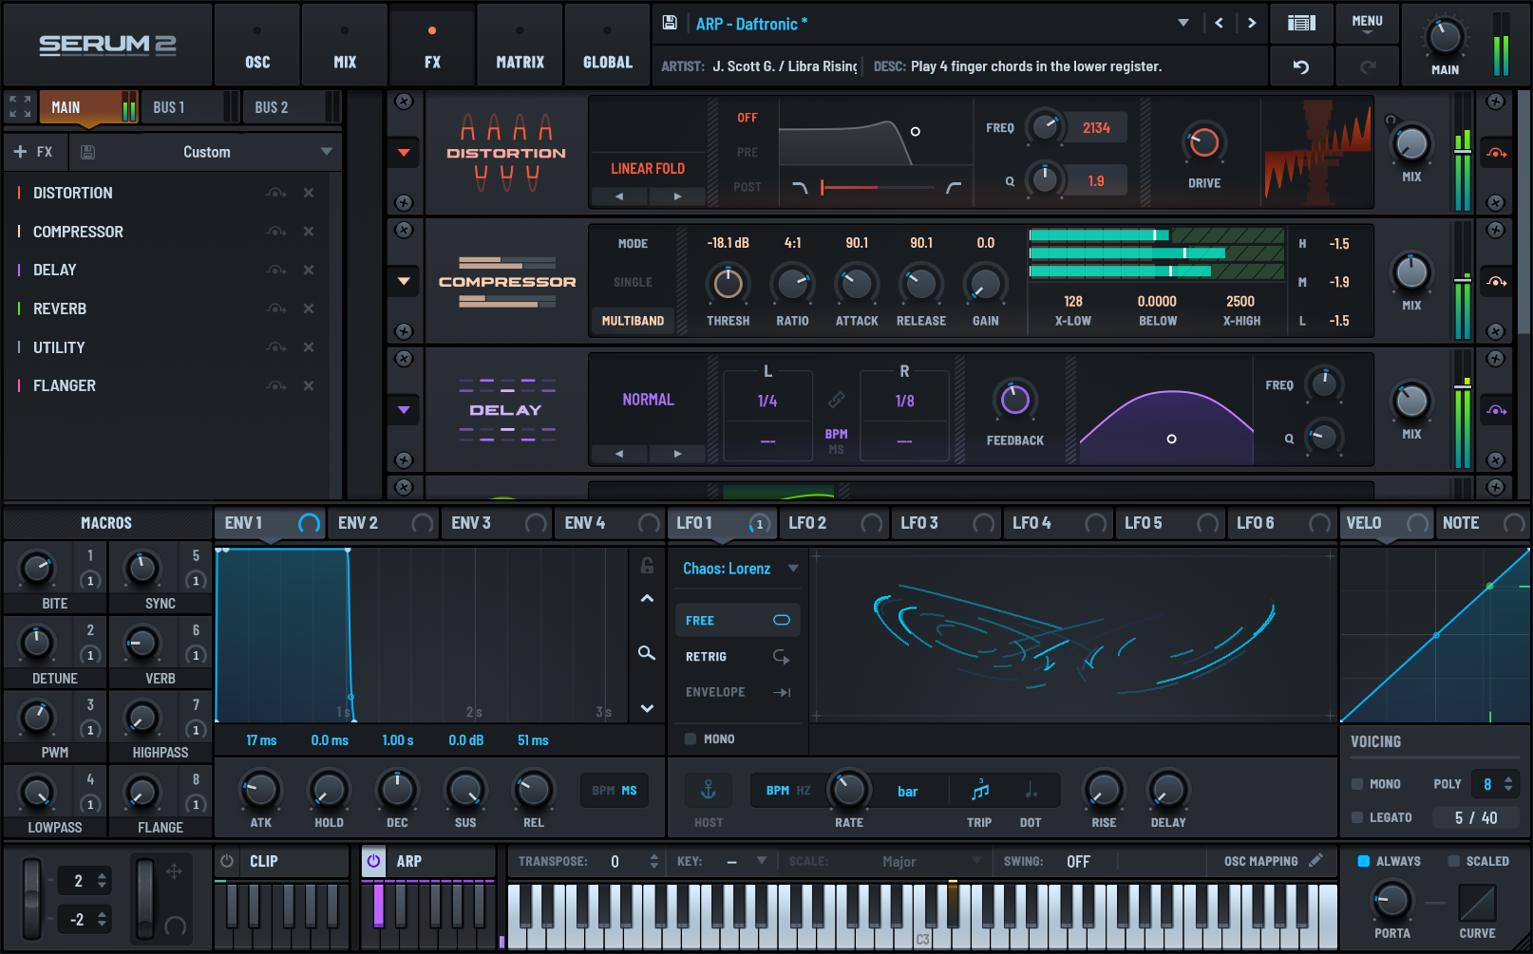Link delay left and right times

click(x=836, y=400)
